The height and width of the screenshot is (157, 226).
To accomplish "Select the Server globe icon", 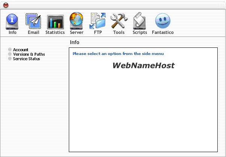I will (x=77, y=21).
